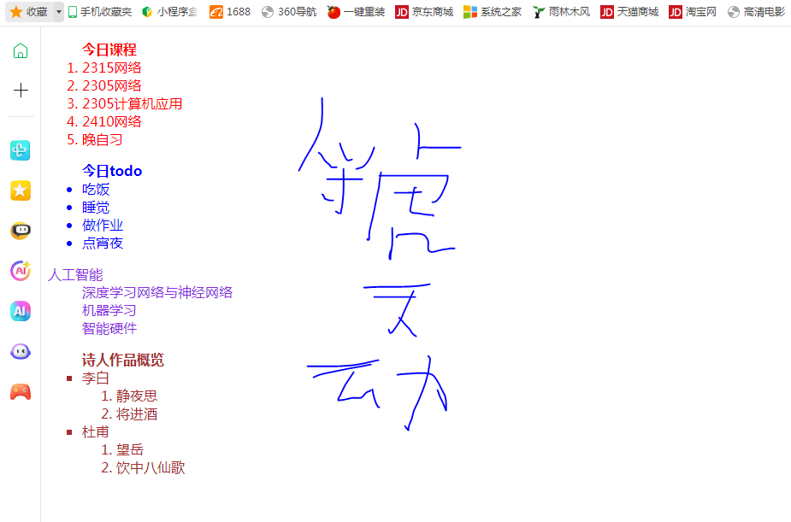Click the 智能硬件 line
Screen dimensions: 791x522
point(109,329)
